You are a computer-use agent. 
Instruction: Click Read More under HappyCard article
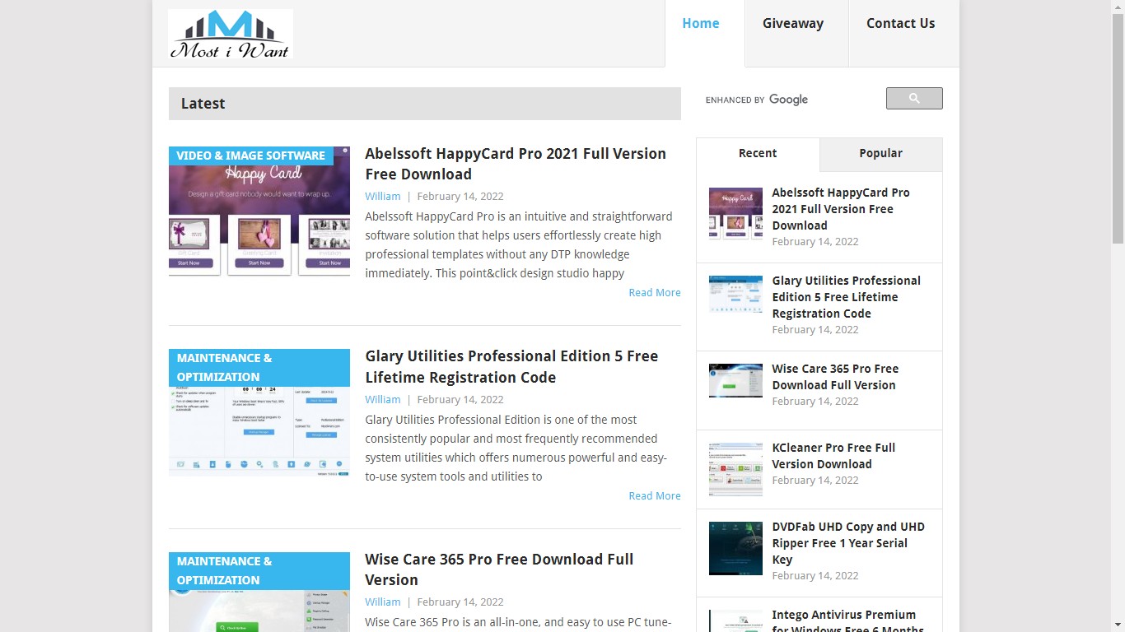tap(655, 293)
